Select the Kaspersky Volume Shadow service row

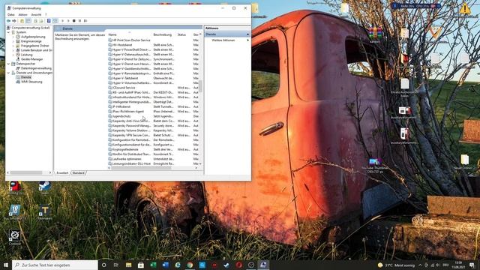tap(153, 130)
